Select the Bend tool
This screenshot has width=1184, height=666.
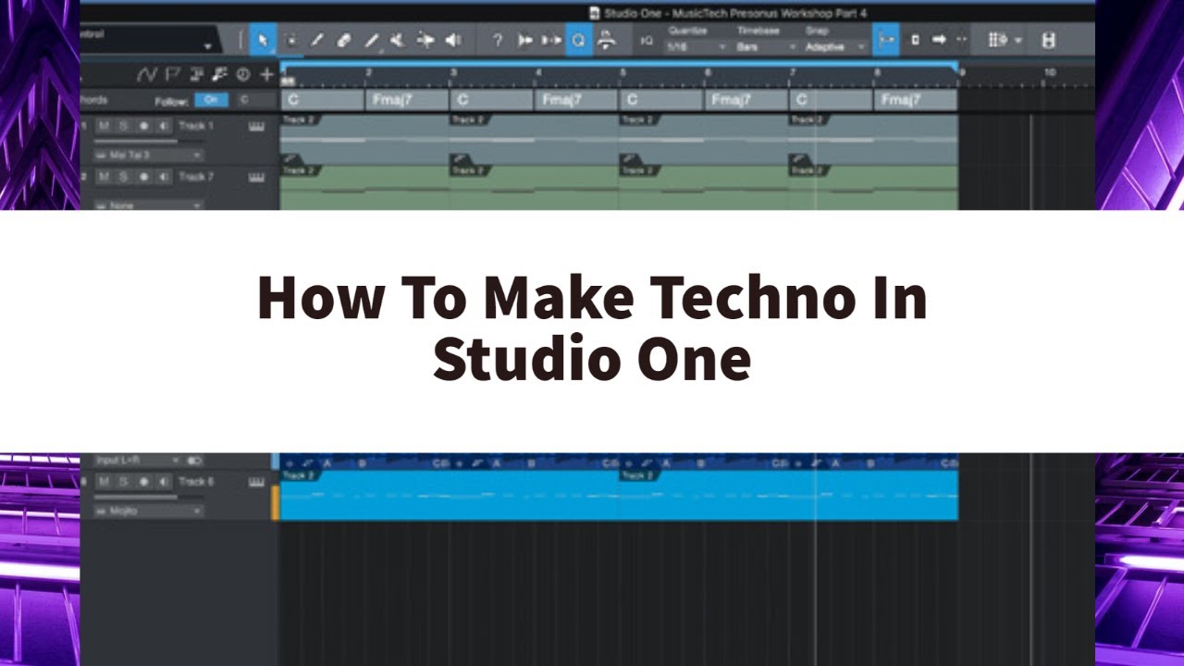[425, 40]
